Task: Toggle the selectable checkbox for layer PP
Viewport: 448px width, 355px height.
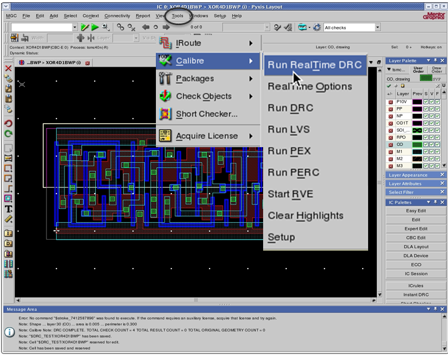Action: [426, 109]
